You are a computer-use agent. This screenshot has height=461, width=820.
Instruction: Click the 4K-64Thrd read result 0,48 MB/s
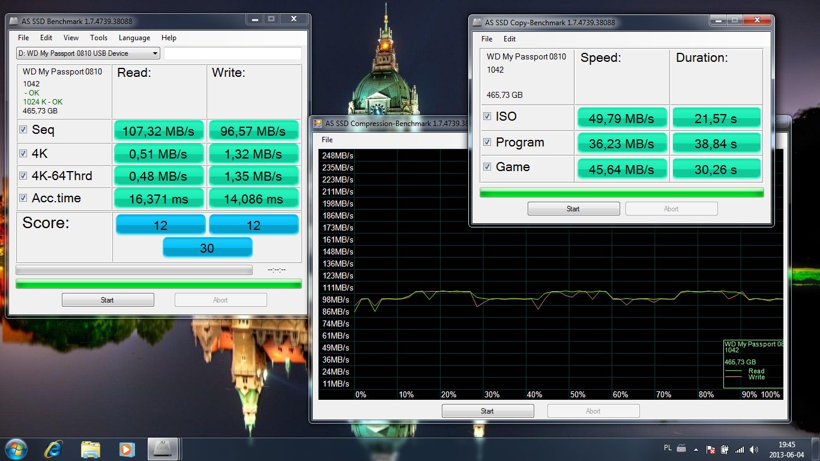point(159,176)
